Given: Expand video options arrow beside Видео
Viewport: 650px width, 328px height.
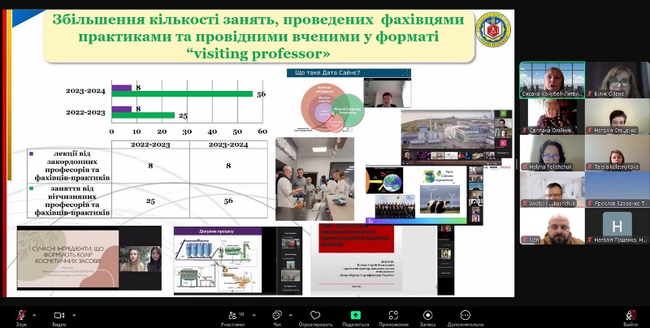Looking at the screenshot, I should (x=74, y=315).
